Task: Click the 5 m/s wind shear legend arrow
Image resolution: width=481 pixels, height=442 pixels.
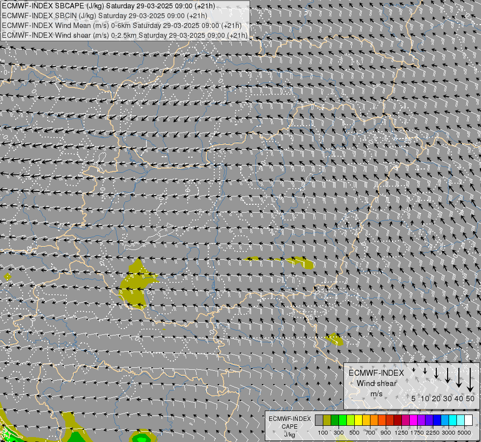Action: pyautogui.click(x=414, y=370)
